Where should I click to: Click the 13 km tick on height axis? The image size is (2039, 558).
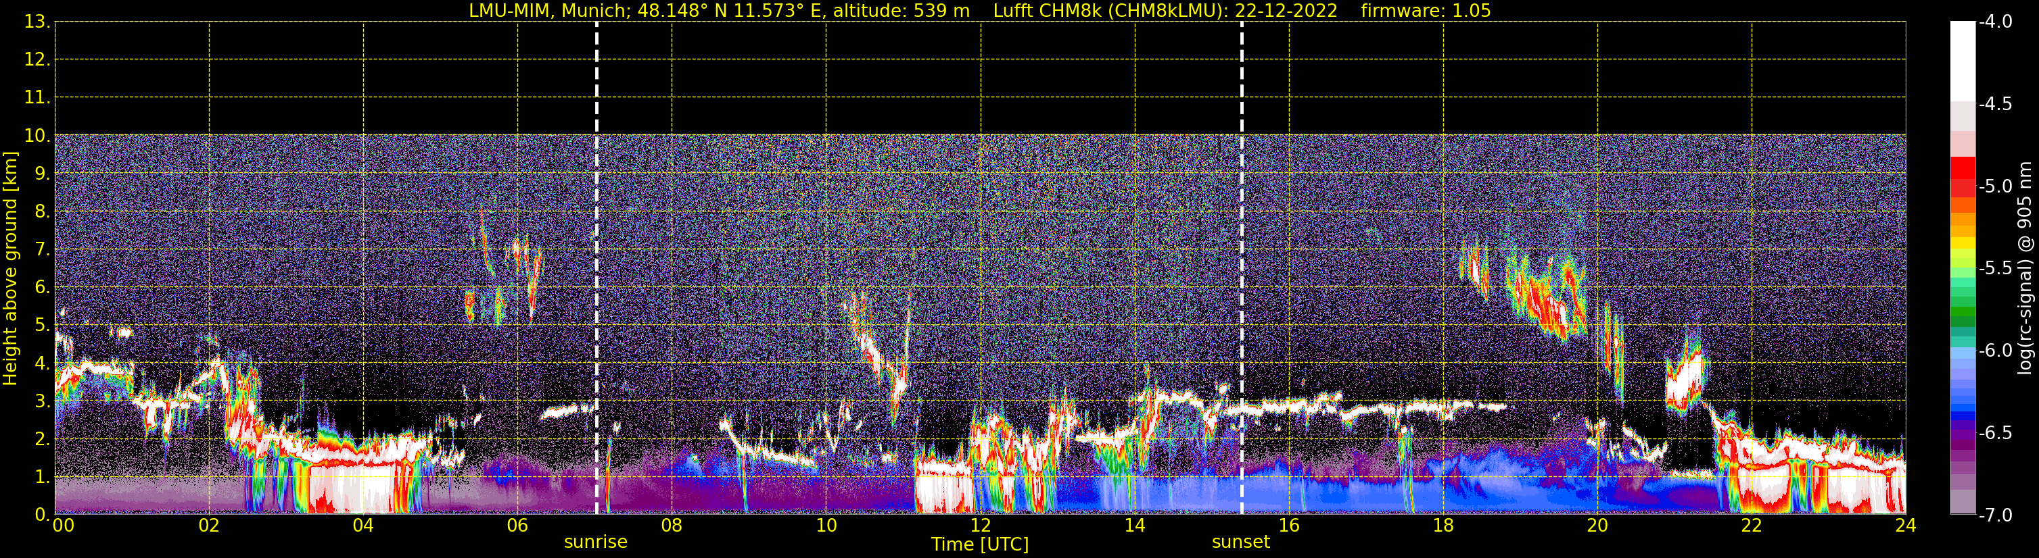36,22
